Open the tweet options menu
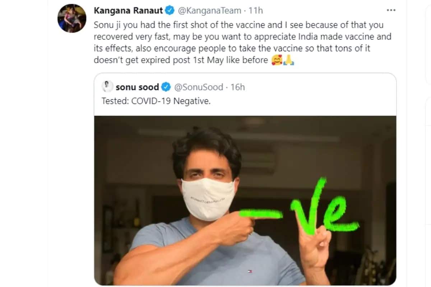 coord(391,10)
